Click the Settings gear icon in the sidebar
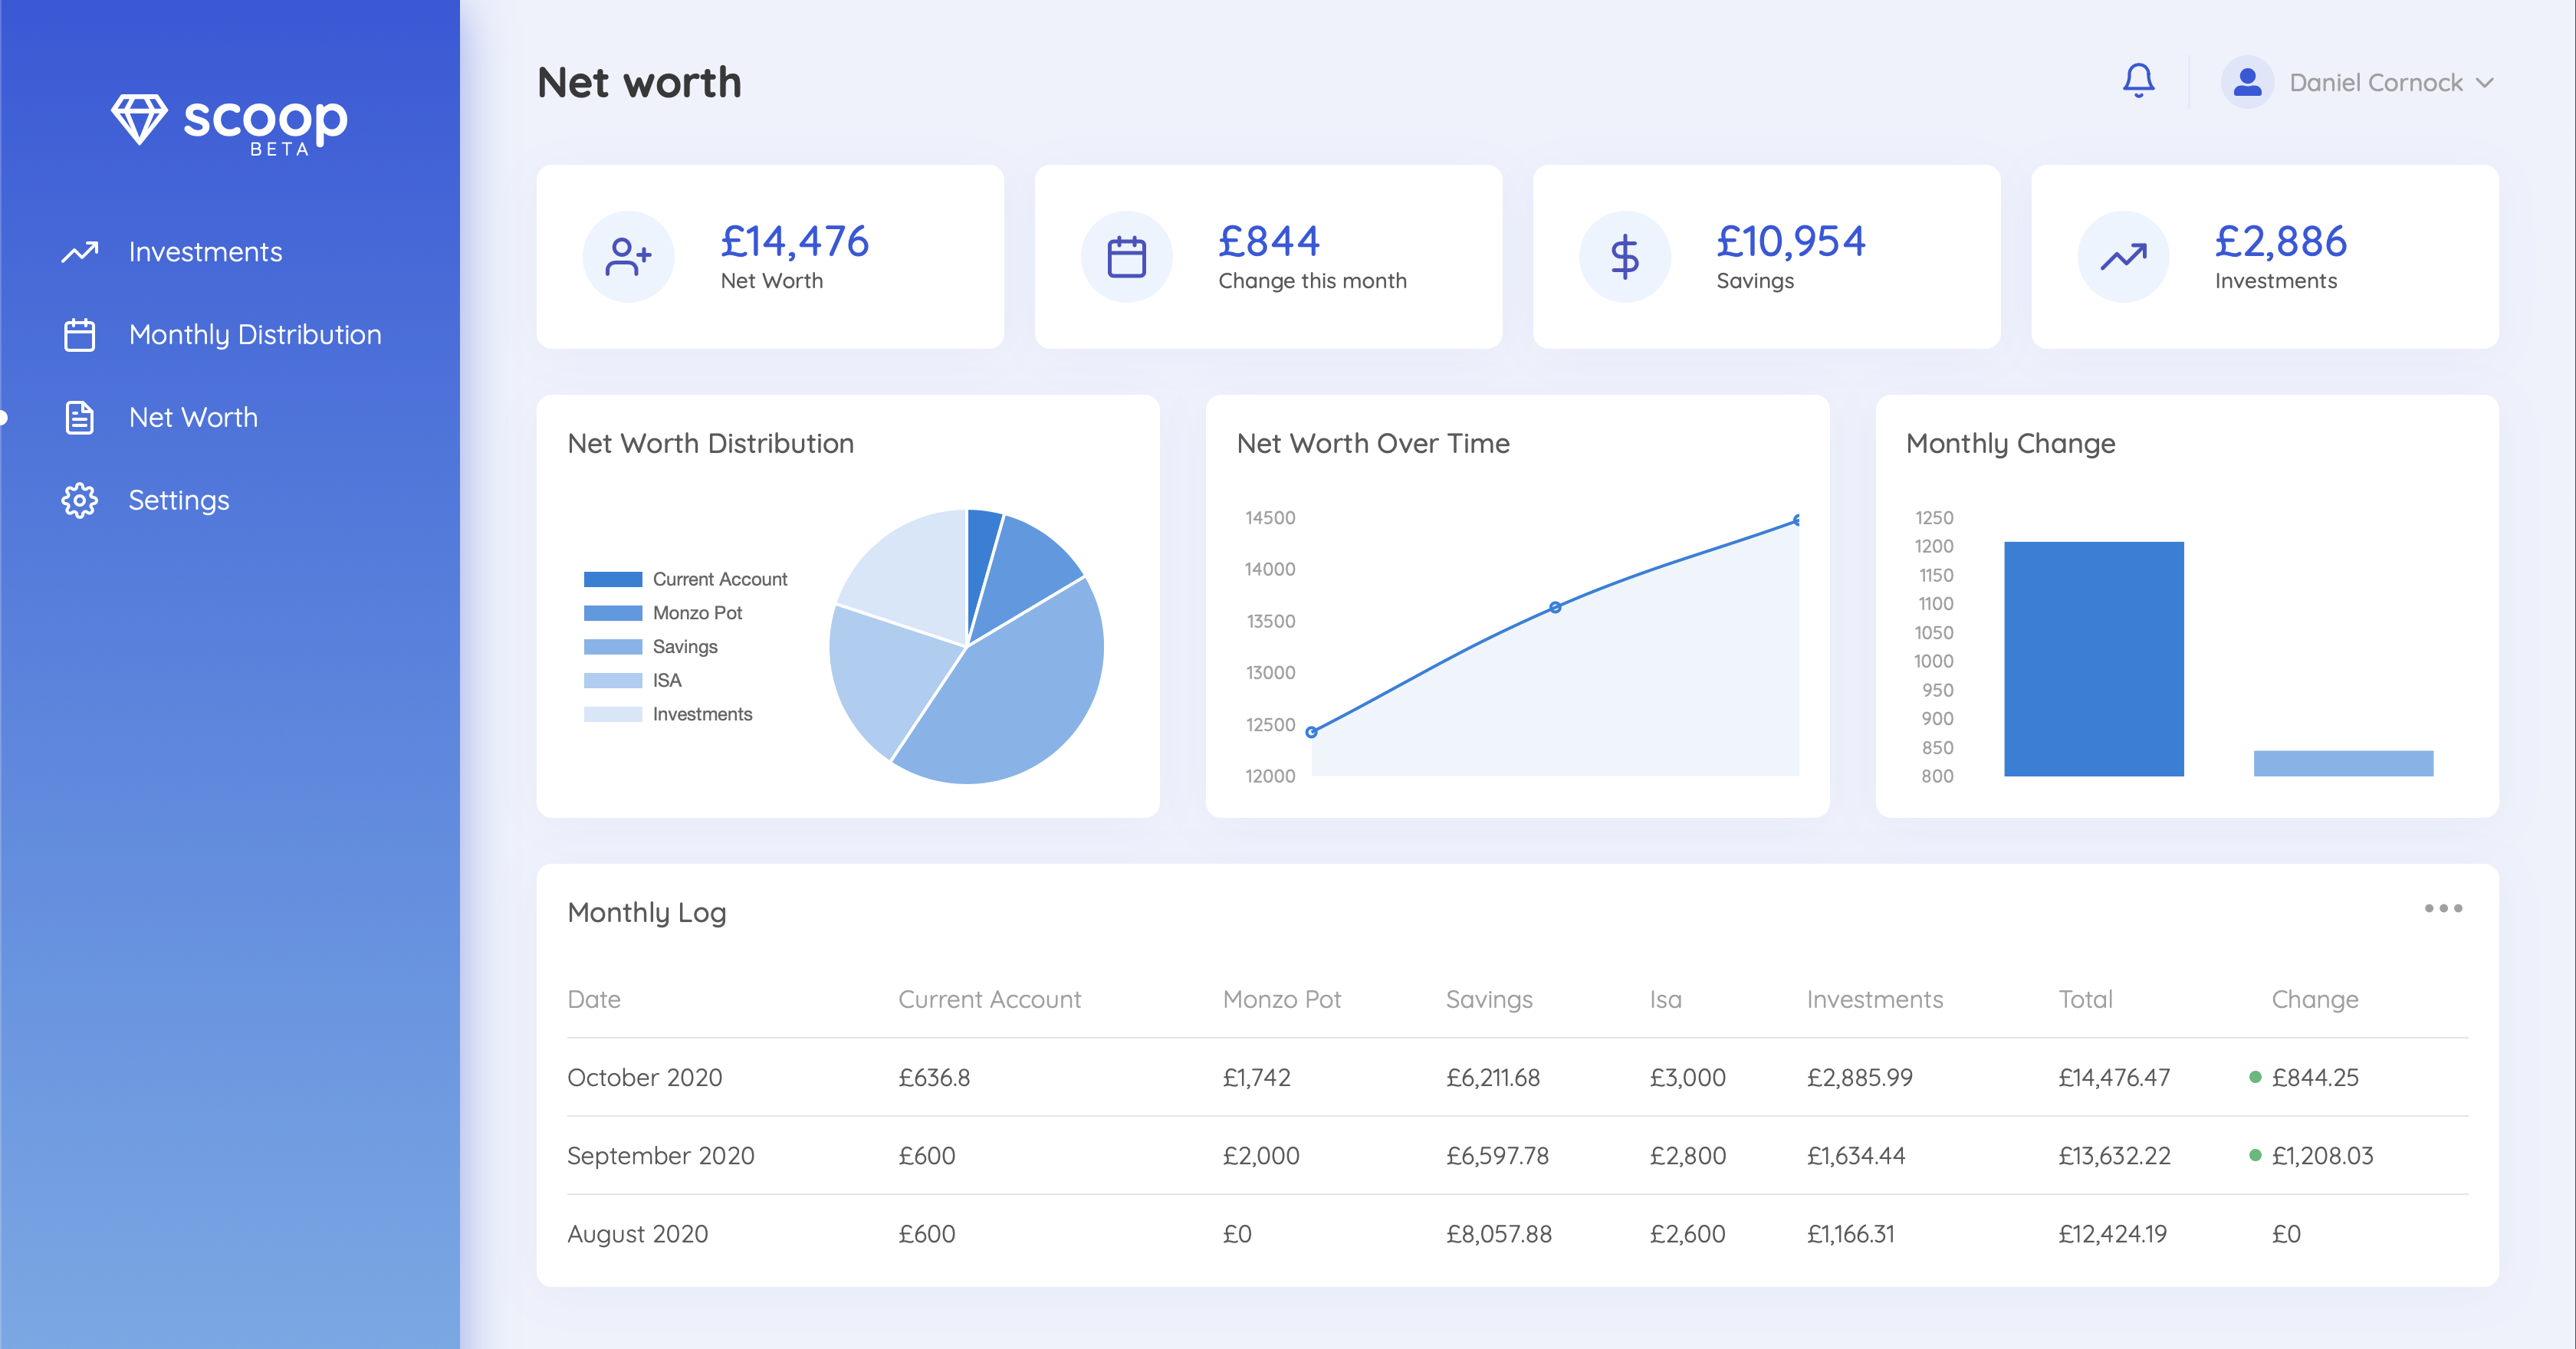Viewport: 2576px width, 1349px height. 80,500
